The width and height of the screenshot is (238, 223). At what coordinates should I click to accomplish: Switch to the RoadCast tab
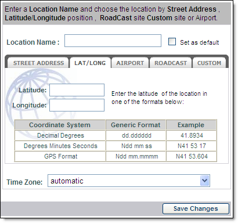pyautogui.click(x=171, y=63)
